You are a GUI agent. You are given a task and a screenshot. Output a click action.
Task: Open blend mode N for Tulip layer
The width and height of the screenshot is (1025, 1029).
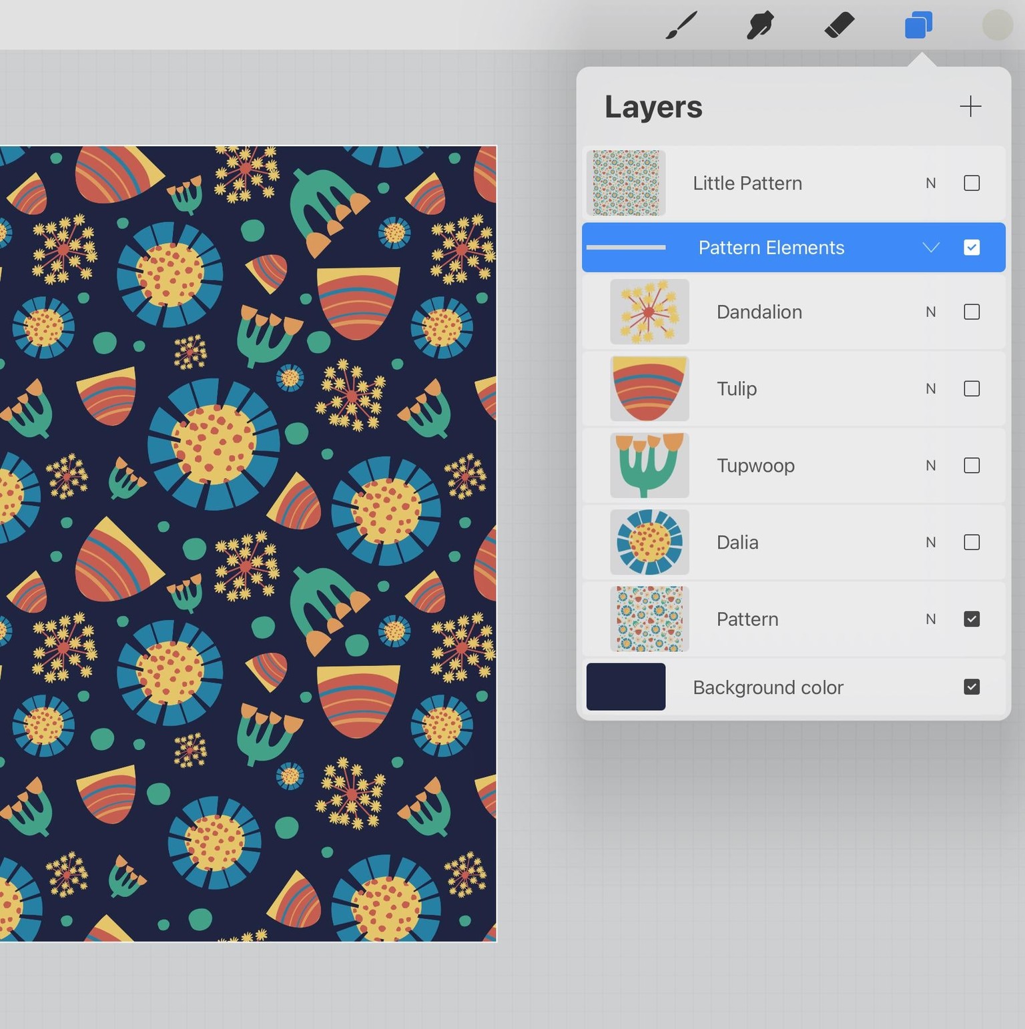(931, 389)
